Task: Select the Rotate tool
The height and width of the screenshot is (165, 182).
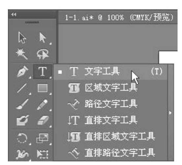Action: [22, 138]
